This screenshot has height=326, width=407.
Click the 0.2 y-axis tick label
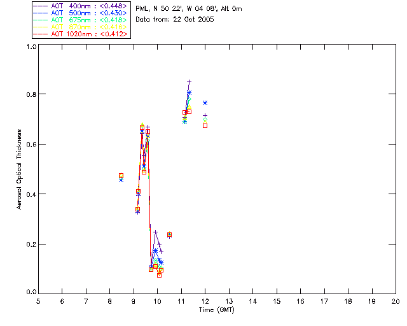(31, 244)
